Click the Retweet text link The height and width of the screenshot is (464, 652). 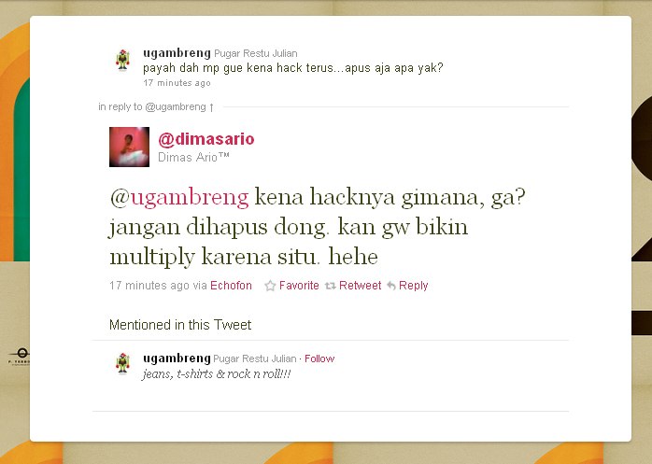(x=361, y=286)
